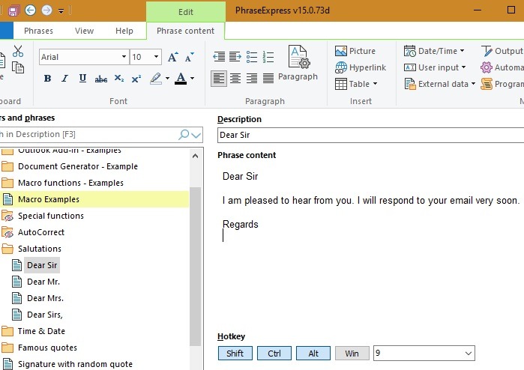Image resolution: width=524 pixels, height=370 pixels.
Task: Decrease paragraph indent
Action: point(219,57)
